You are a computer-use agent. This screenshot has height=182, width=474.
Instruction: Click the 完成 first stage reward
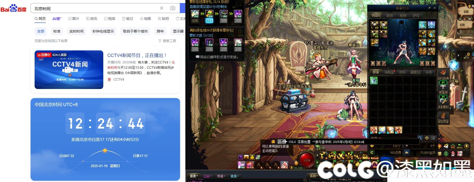(195, 21)
